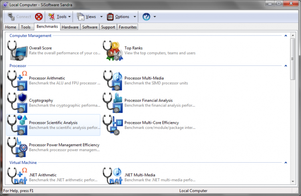This screenshot has height=196, width=301.
Task: Launch the .NET Multi-Media benchmark icon
Action: [113, 176]
